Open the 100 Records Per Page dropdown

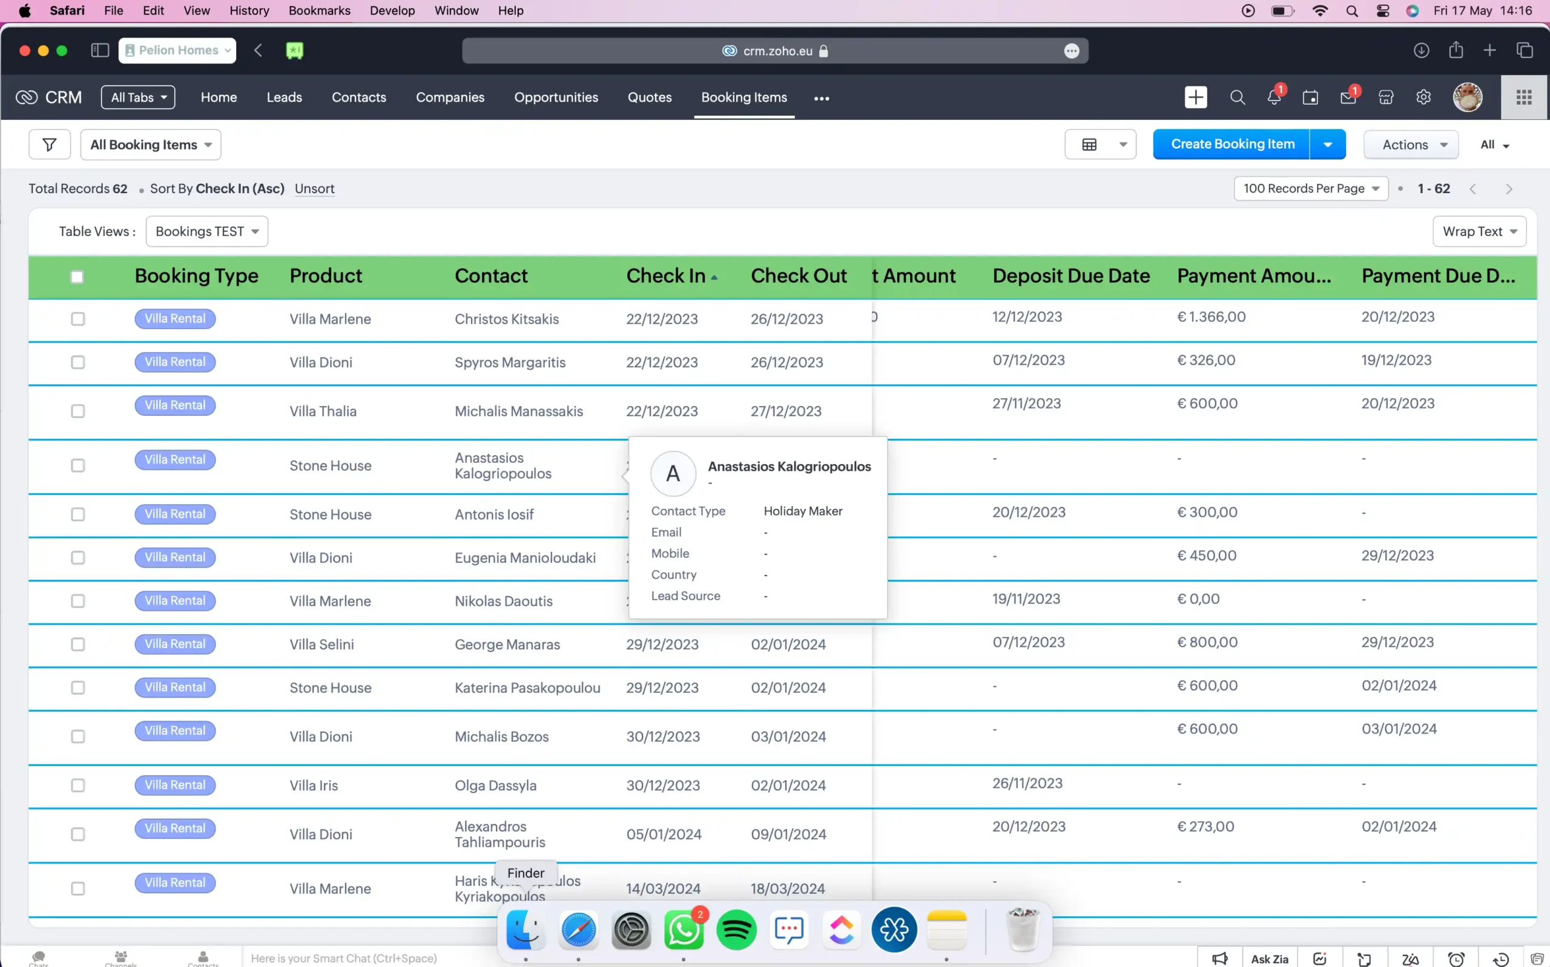[x=1310, y=189]
